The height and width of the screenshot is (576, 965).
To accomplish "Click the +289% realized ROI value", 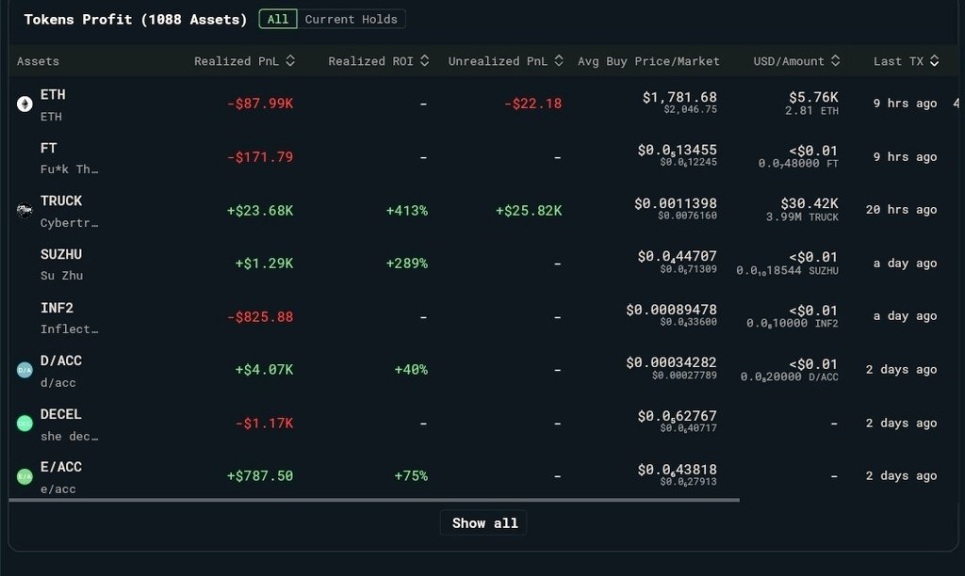I will 407,264.
